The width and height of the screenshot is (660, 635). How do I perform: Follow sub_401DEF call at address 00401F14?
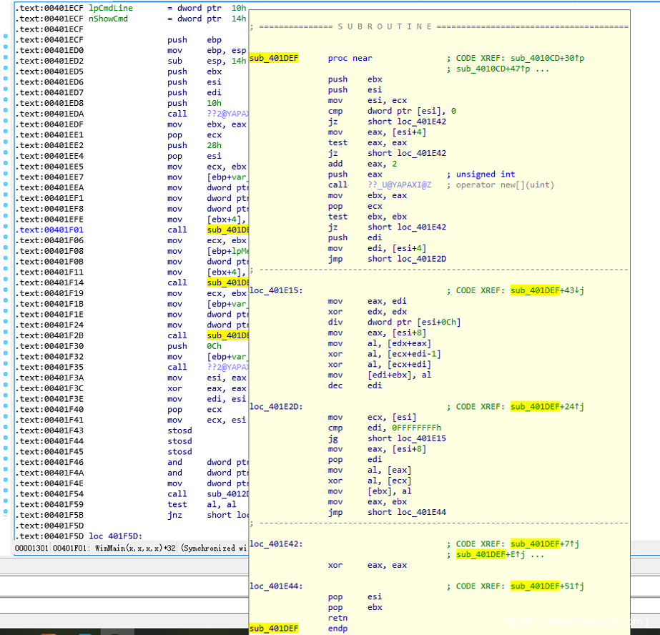click(x=227, y=282)
